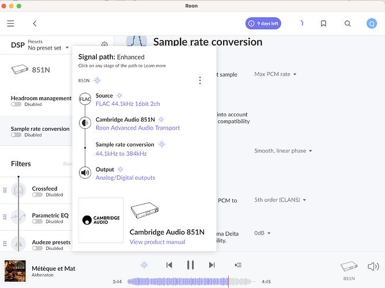Open the play queue icon
Screen dimensions: 385x288
(x=238, y=265)
